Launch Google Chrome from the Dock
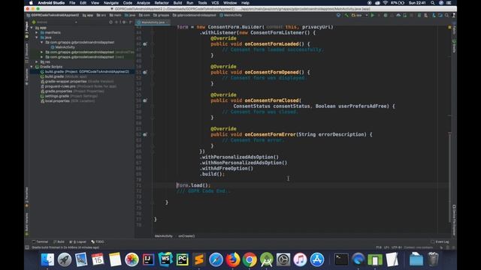 (x=250, y=259)
